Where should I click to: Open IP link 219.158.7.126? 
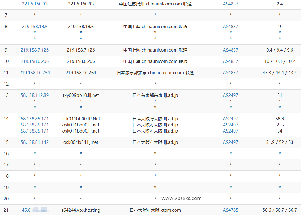coord(35,50)
